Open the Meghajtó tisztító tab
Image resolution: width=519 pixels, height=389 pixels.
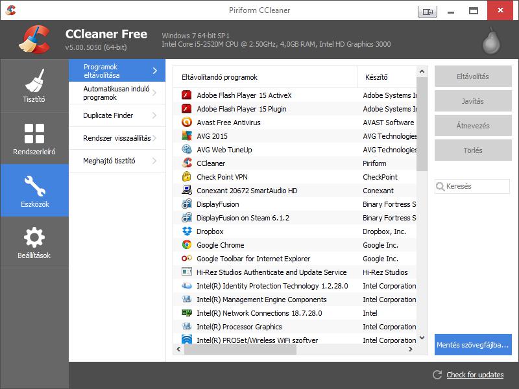(x=117, y=161)
